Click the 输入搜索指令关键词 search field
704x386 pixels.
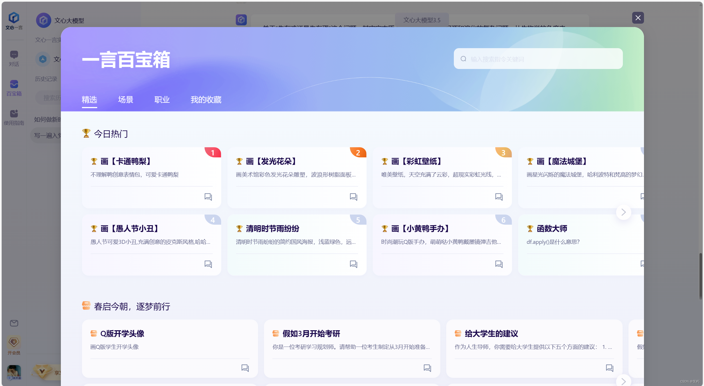click(x=538, y=59)
